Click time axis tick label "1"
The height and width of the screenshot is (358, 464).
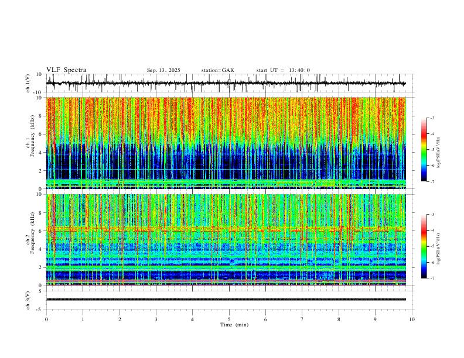83,319
